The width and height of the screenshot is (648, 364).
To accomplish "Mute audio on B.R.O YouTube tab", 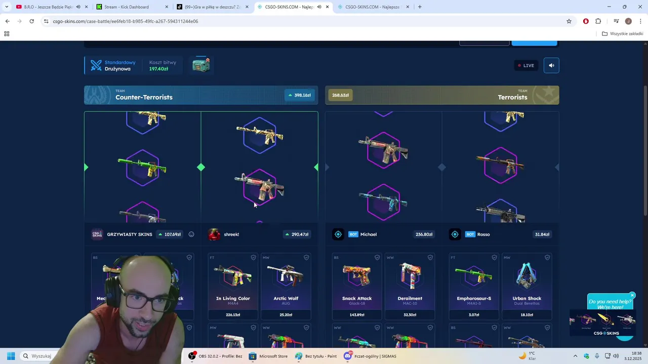I will [x=78, y=7].
